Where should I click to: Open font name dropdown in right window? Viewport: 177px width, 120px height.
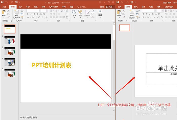tap(155, 11)
